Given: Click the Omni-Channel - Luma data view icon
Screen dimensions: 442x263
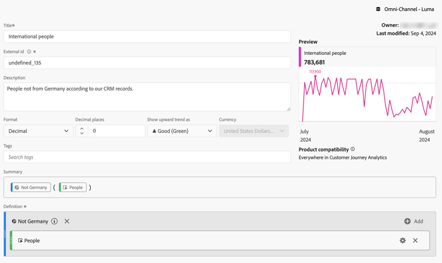Looking at the screenshot, I should pos(378,9).
